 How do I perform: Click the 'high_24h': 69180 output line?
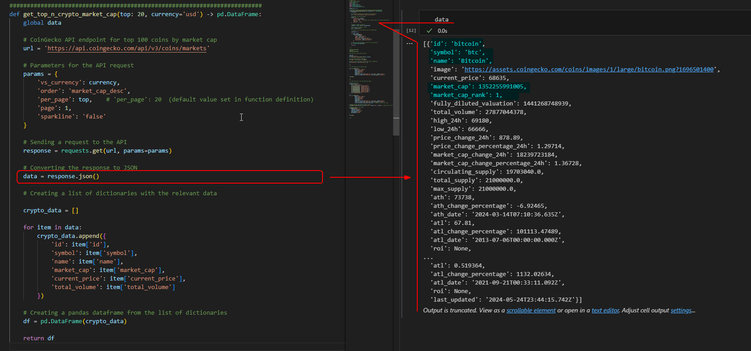(x=461, y=121)
